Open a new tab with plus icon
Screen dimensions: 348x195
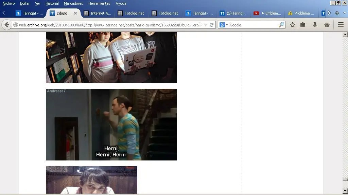pyautogui.click(x=337, y=13)
